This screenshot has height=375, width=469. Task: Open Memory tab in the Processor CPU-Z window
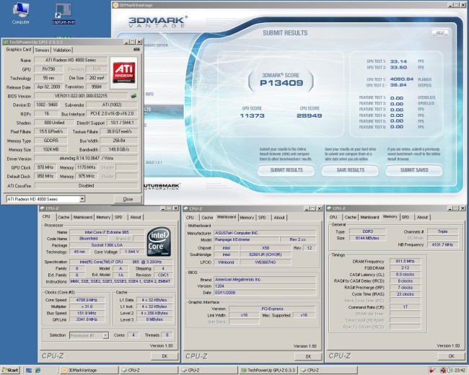tap(103, 217)
